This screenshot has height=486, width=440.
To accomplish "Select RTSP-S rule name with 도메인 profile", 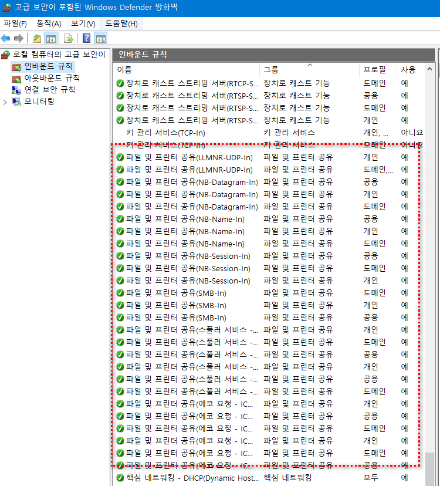I will pyautogui.click(x=192, y=108).
